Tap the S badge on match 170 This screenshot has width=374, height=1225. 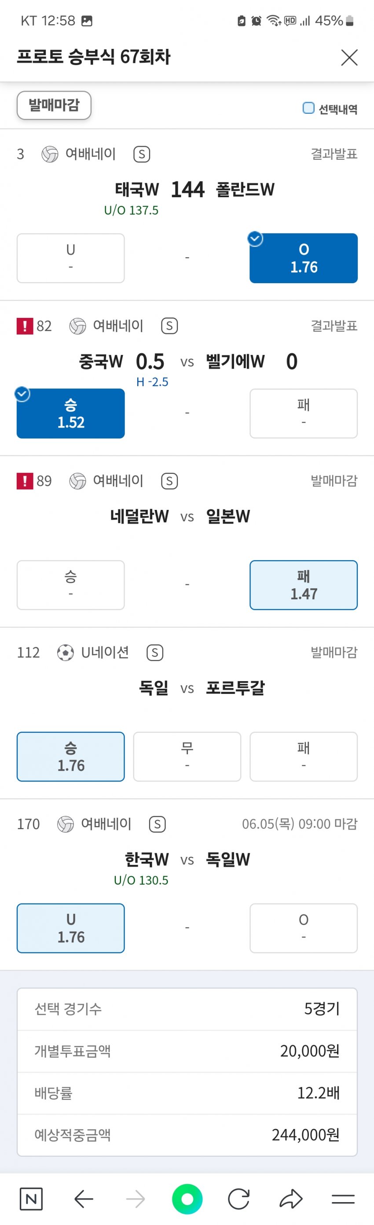click(x=157, y=824)
